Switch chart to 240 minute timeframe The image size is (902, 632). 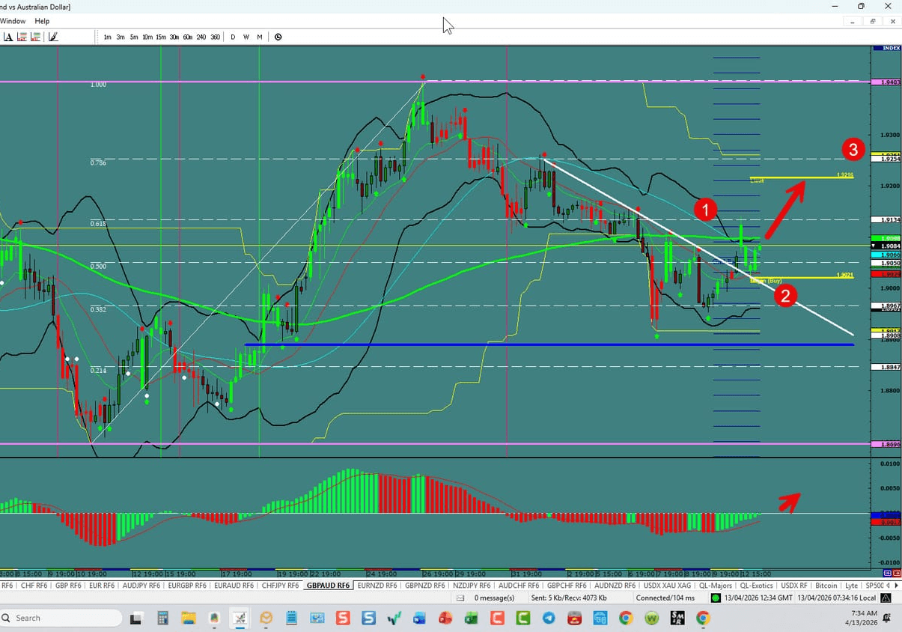coord(201,37)
